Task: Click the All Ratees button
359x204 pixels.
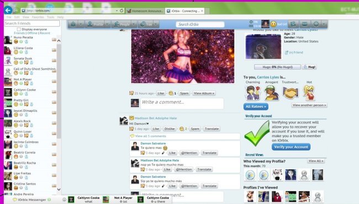Action: [256, 106]
